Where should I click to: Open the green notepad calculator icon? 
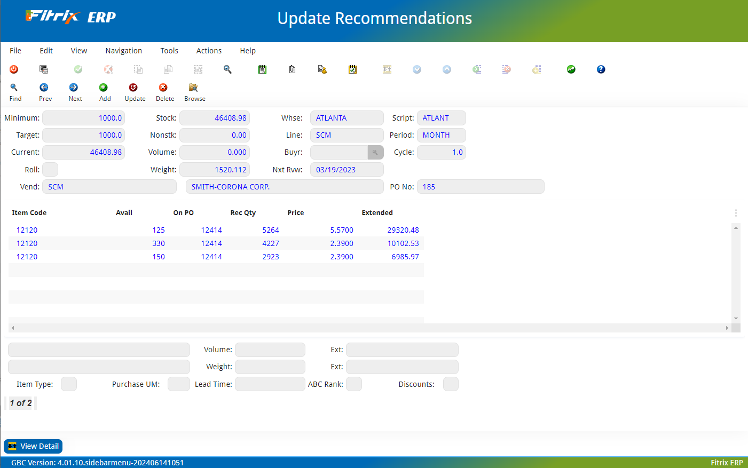pyautogui.click(x=262, y=69)
